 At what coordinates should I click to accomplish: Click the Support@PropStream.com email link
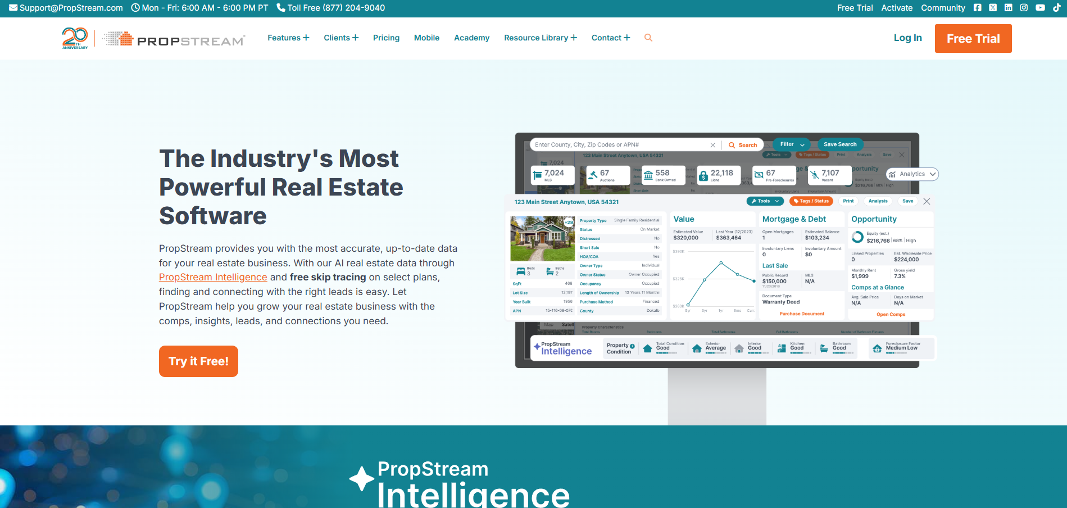pos(66,8)
